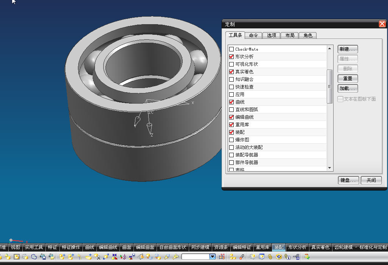Click the 新建... button
388x265 pixels.
click(x=348, y=49)
